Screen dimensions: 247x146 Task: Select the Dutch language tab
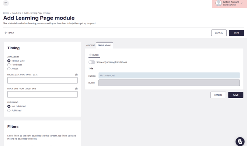(94, 55)
